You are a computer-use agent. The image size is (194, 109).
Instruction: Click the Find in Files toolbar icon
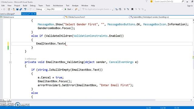pyautogui.click(x=76, y=9)
